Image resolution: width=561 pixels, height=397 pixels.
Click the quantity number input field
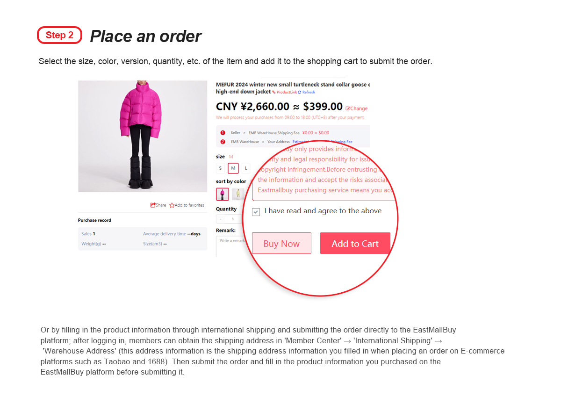pyautogui.click(x=233, y=219)
